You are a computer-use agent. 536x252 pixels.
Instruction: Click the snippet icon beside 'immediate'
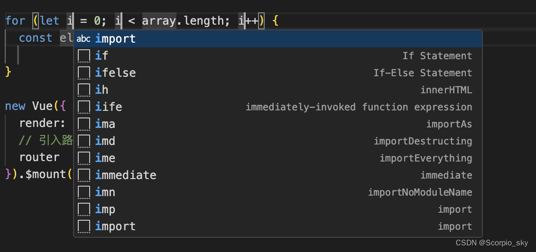pos(84,175)
